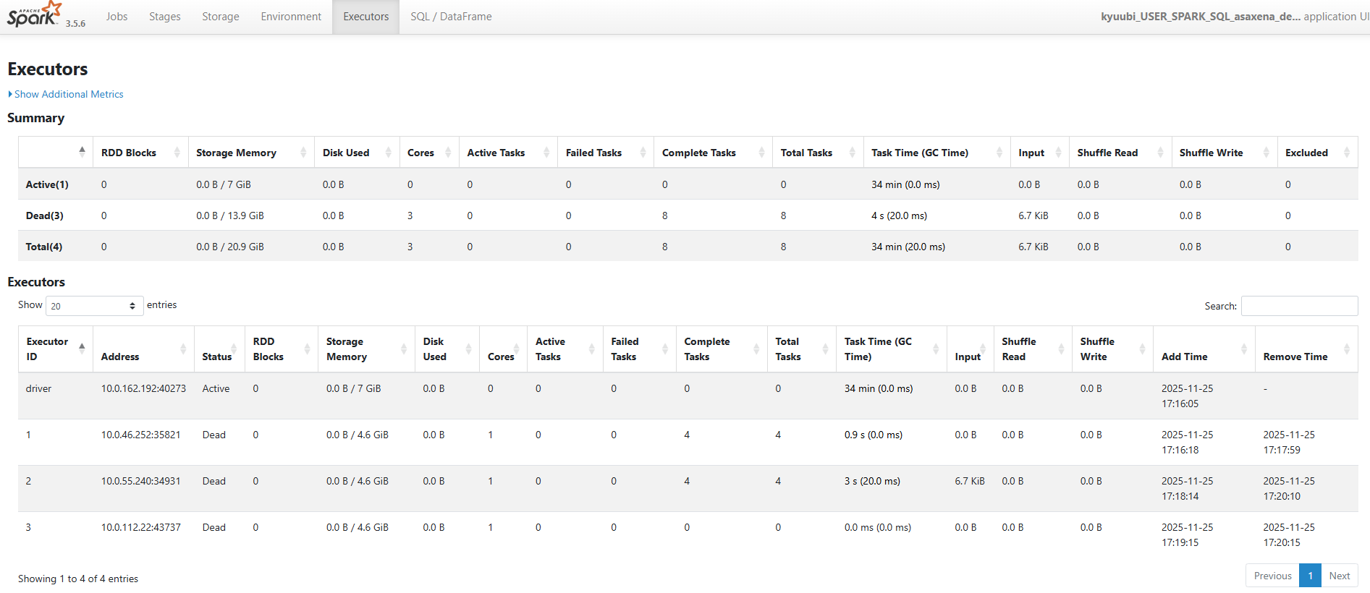Sort summary by Complete Tasks sort icon
This screenshot has height=593, width=1370.
tap(761, 153)
